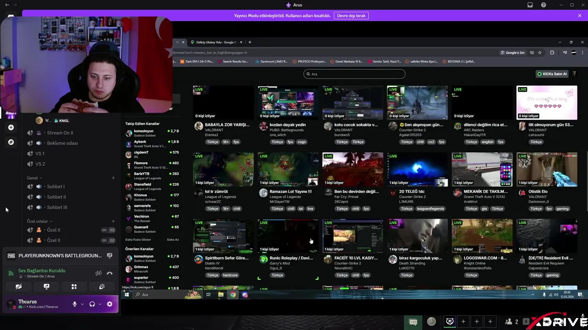Viewport: 588px width, 330px height.
Task: Open followed channel Flomore in Kick sidebar
Action: point(152,165)
